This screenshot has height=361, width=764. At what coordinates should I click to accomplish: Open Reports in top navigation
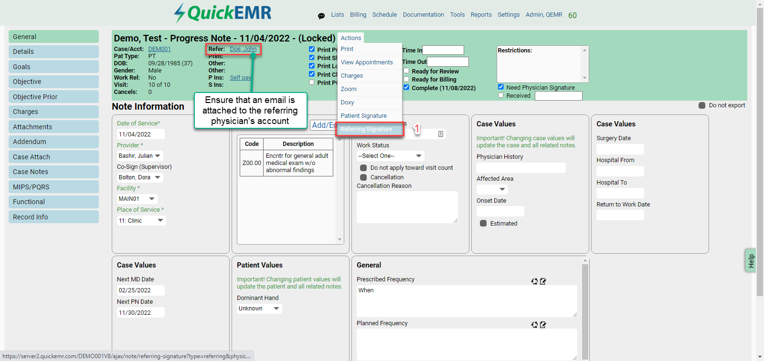click(481, 15)
